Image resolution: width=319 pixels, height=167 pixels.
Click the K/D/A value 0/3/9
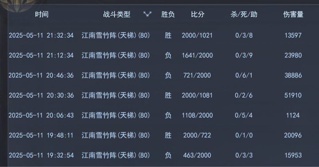tap(244, 55)
